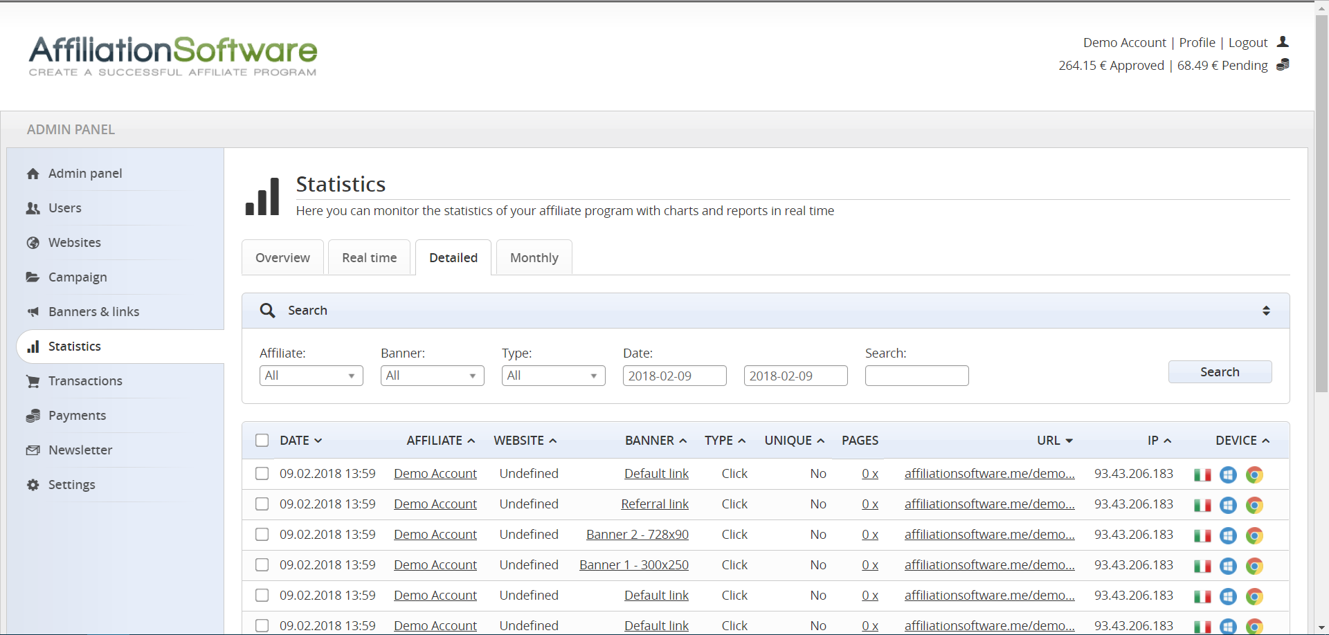Click the Statistics bar chart sidebar icon

[x=33, y=347]
